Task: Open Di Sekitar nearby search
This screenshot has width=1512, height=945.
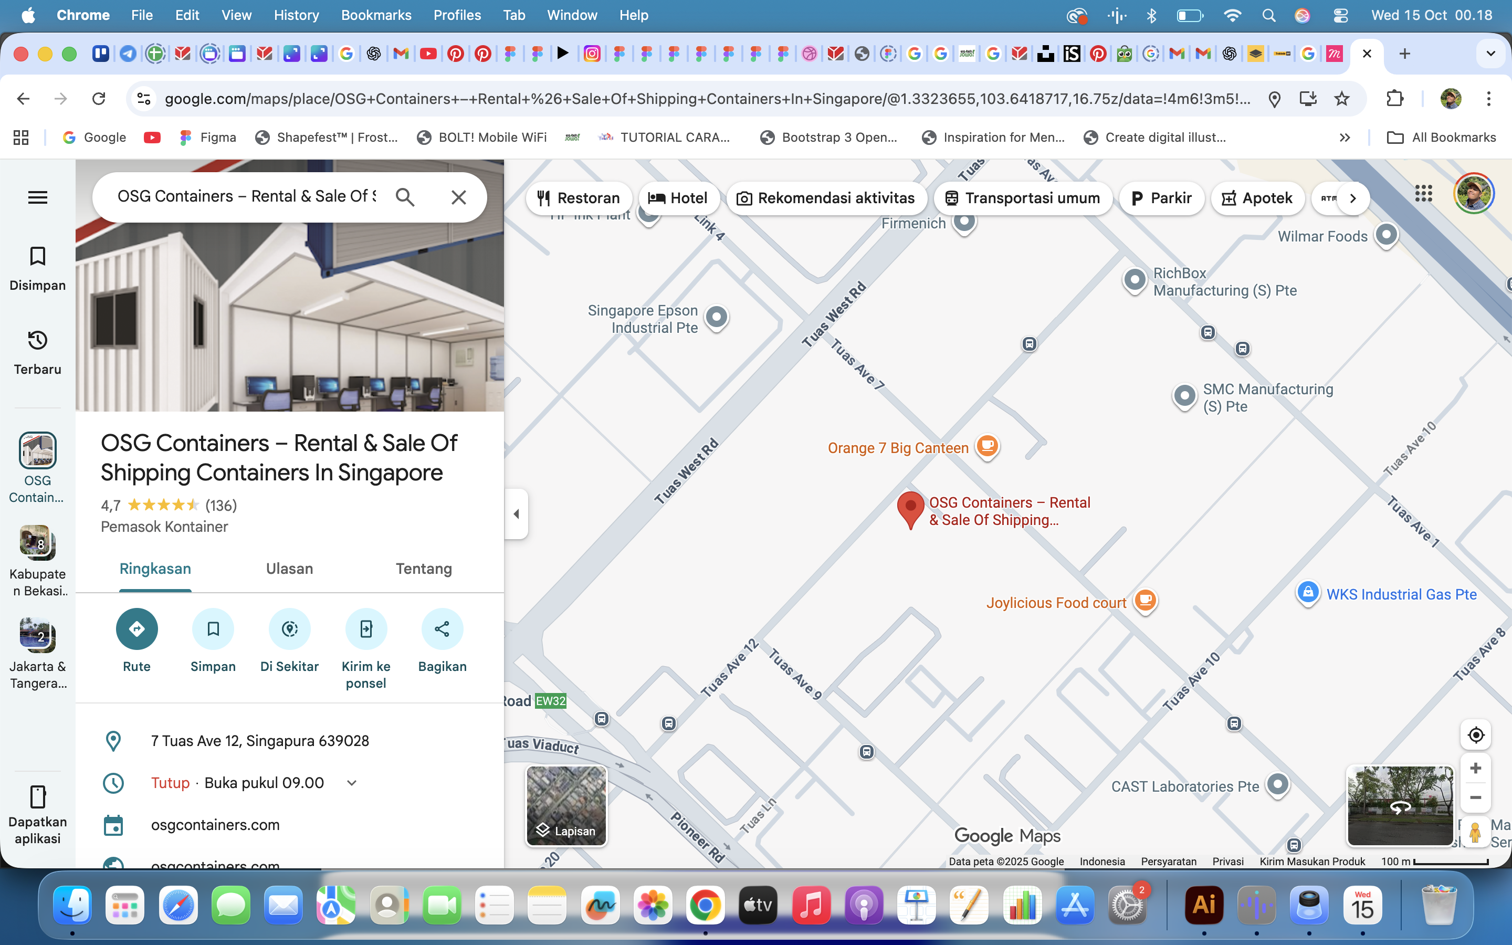Action: tap(289, 629)
